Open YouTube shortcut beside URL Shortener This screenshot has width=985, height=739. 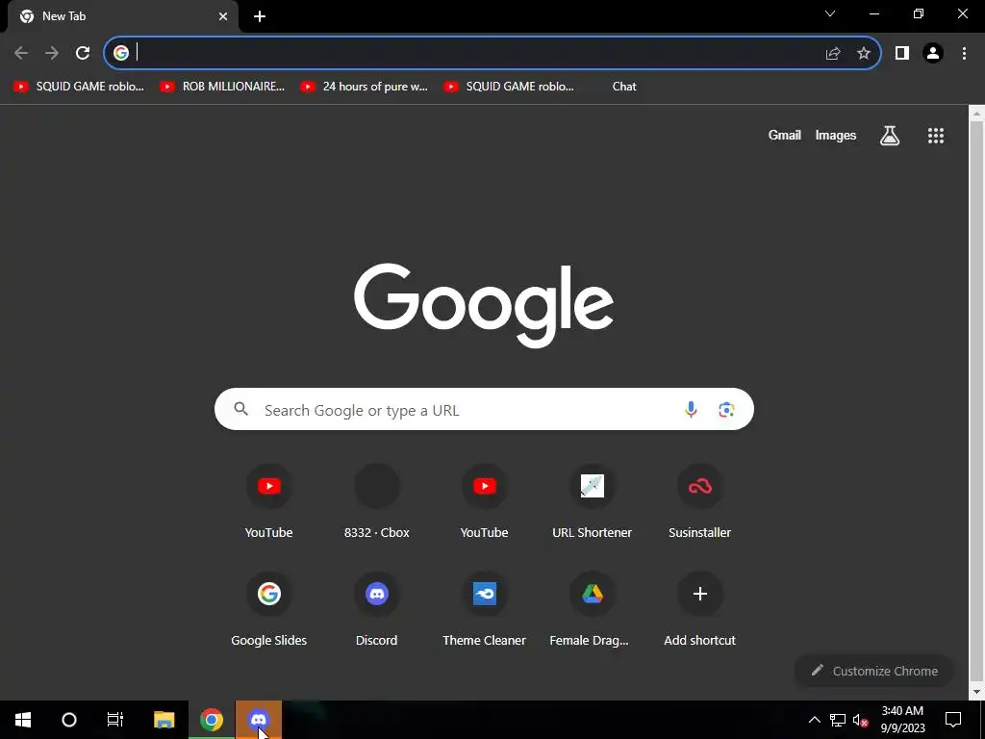485,500
